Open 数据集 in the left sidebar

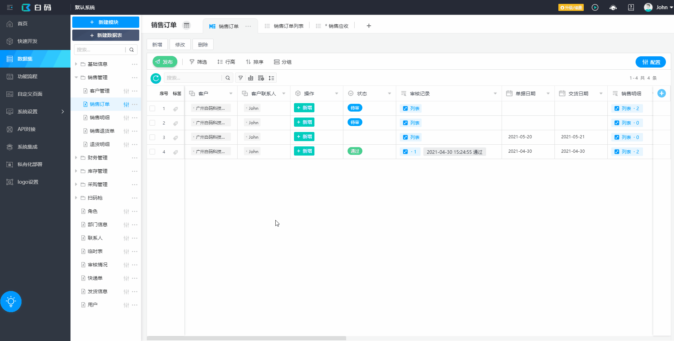coord(35,59)
